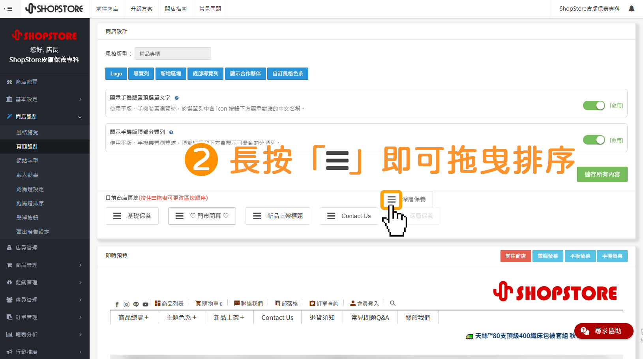Open 開店指南 in top menu

click(176, 9)
